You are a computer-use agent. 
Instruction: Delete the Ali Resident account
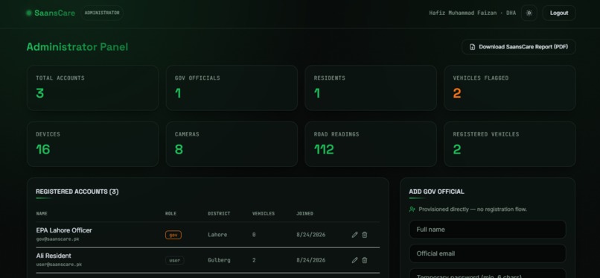(x=365, y=260)
